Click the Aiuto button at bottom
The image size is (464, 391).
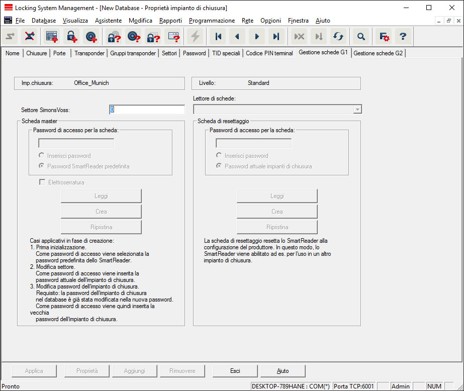pos(283,371)
